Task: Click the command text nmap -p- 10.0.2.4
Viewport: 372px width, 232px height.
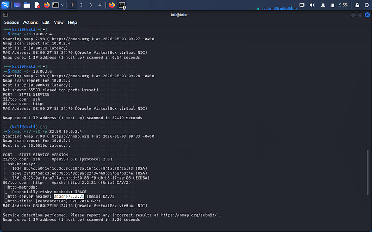Action: [32, 71]
